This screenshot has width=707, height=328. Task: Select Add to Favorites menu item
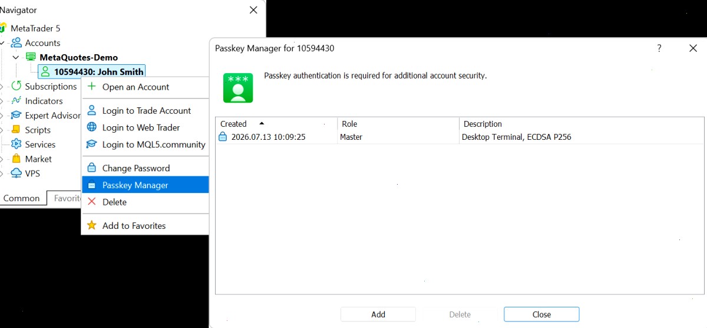click(146, 225)
